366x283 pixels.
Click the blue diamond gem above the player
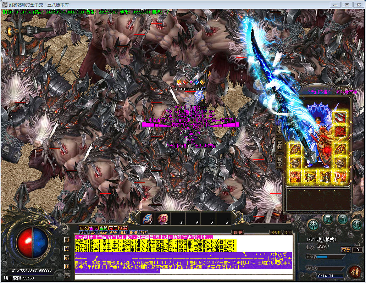[x=196, y=82]
